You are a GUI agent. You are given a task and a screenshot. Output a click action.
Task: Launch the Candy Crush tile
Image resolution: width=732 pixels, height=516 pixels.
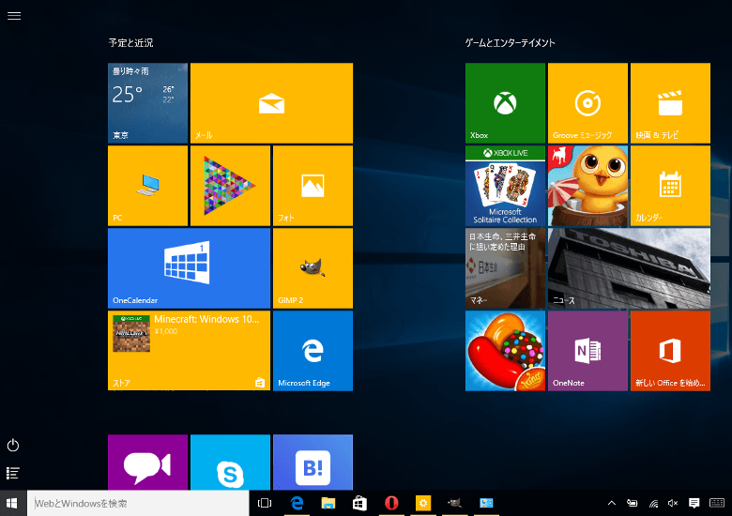[505, 351]
